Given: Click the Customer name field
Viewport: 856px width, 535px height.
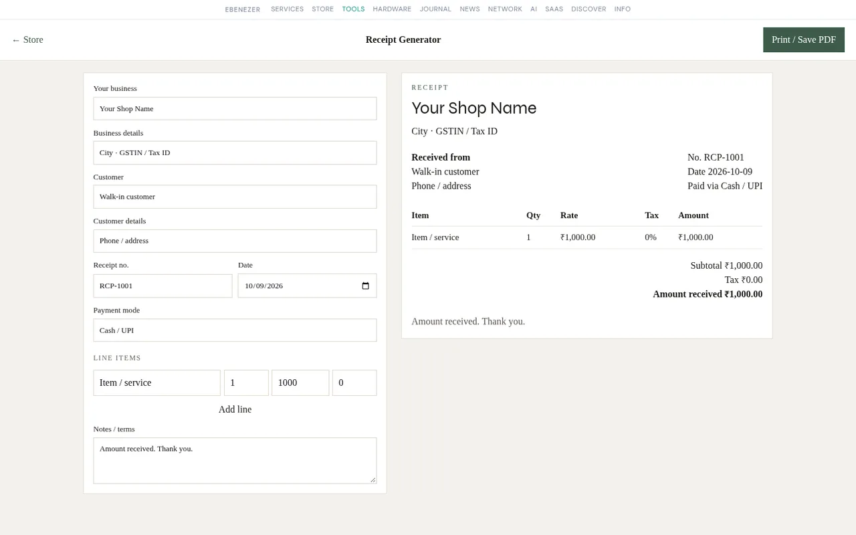Looking at the screenshot, I should 235,197.
